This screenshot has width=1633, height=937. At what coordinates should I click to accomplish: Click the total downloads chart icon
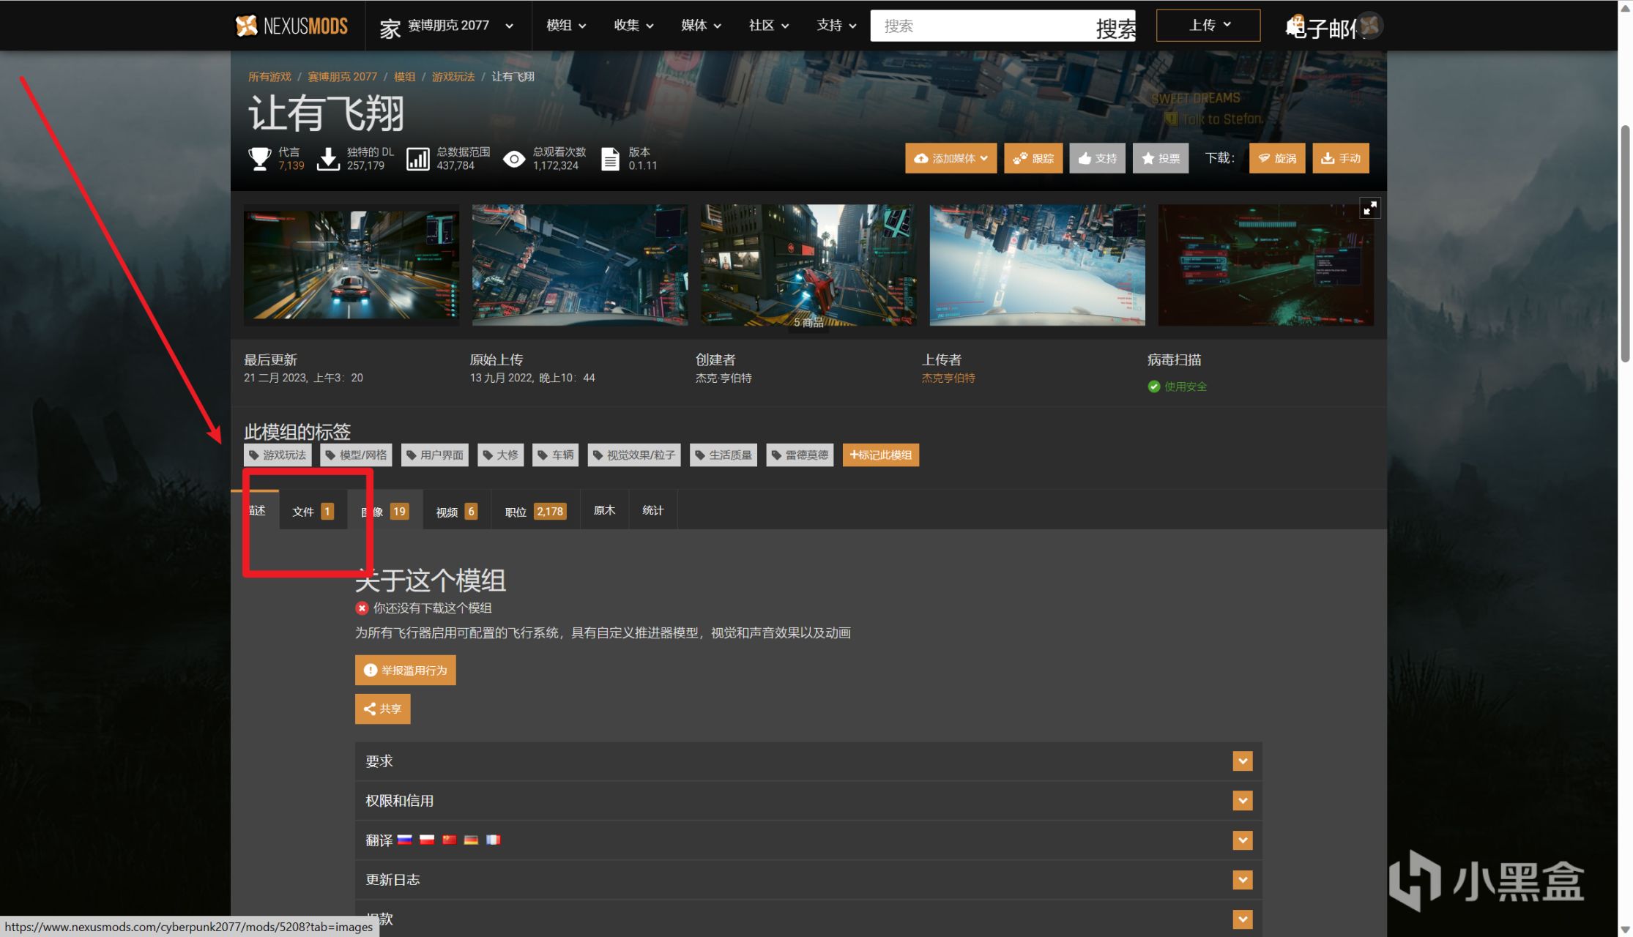point(418,158)
